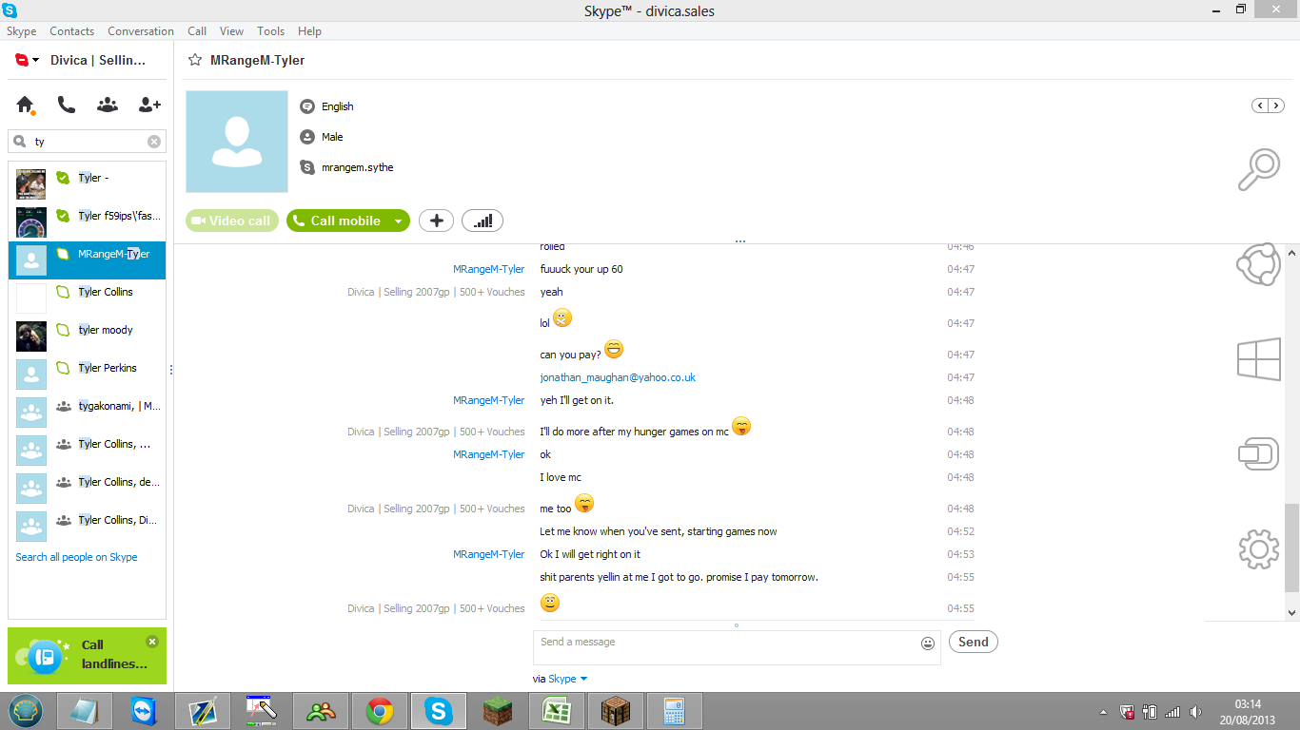The width and height of the screenshot is (1300, 730).
Task: Click the plus add-to-conversation button
Action: tap(436, 221)
